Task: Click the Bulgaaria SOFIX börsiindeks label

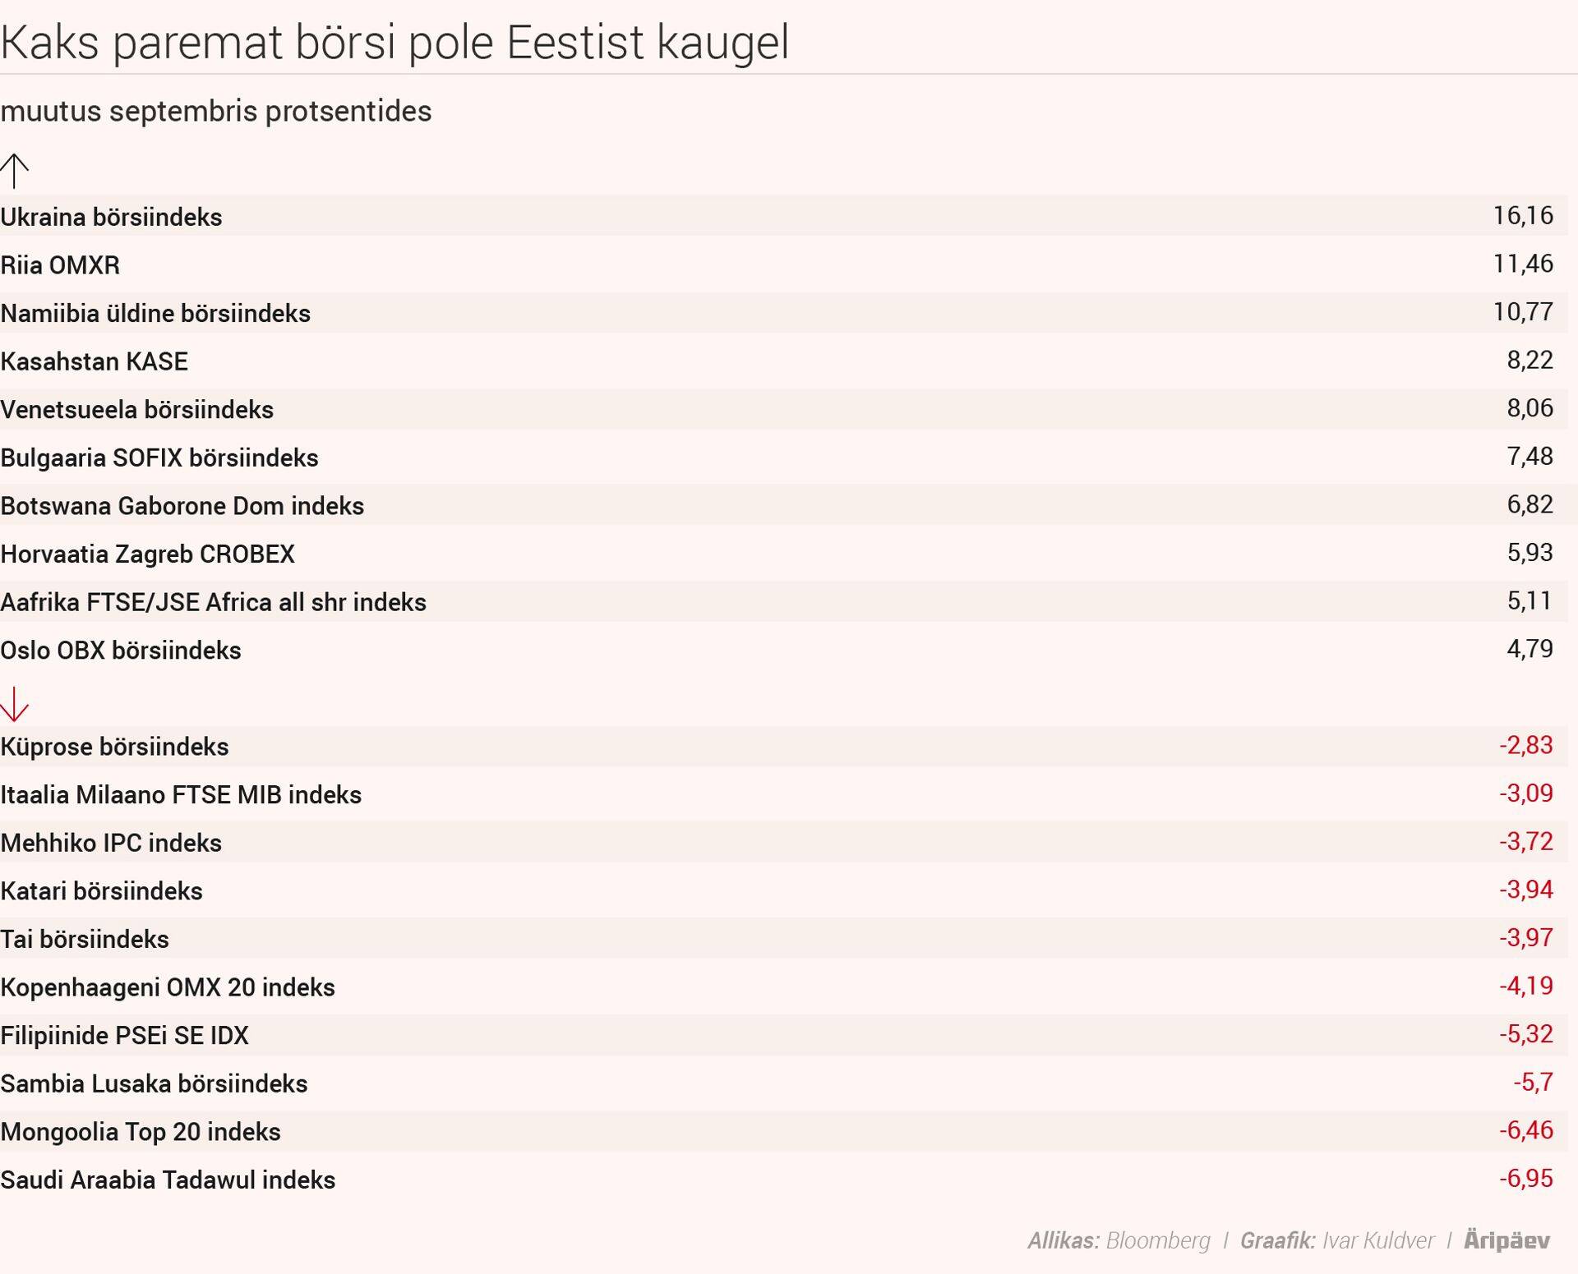Action: [x=159, y=458]
